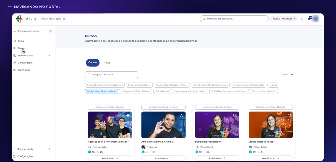Screen dimensions: 336x162
Task: Toggle dark mode moon icon
Action: pyautogui.click(x=302, y=19)
